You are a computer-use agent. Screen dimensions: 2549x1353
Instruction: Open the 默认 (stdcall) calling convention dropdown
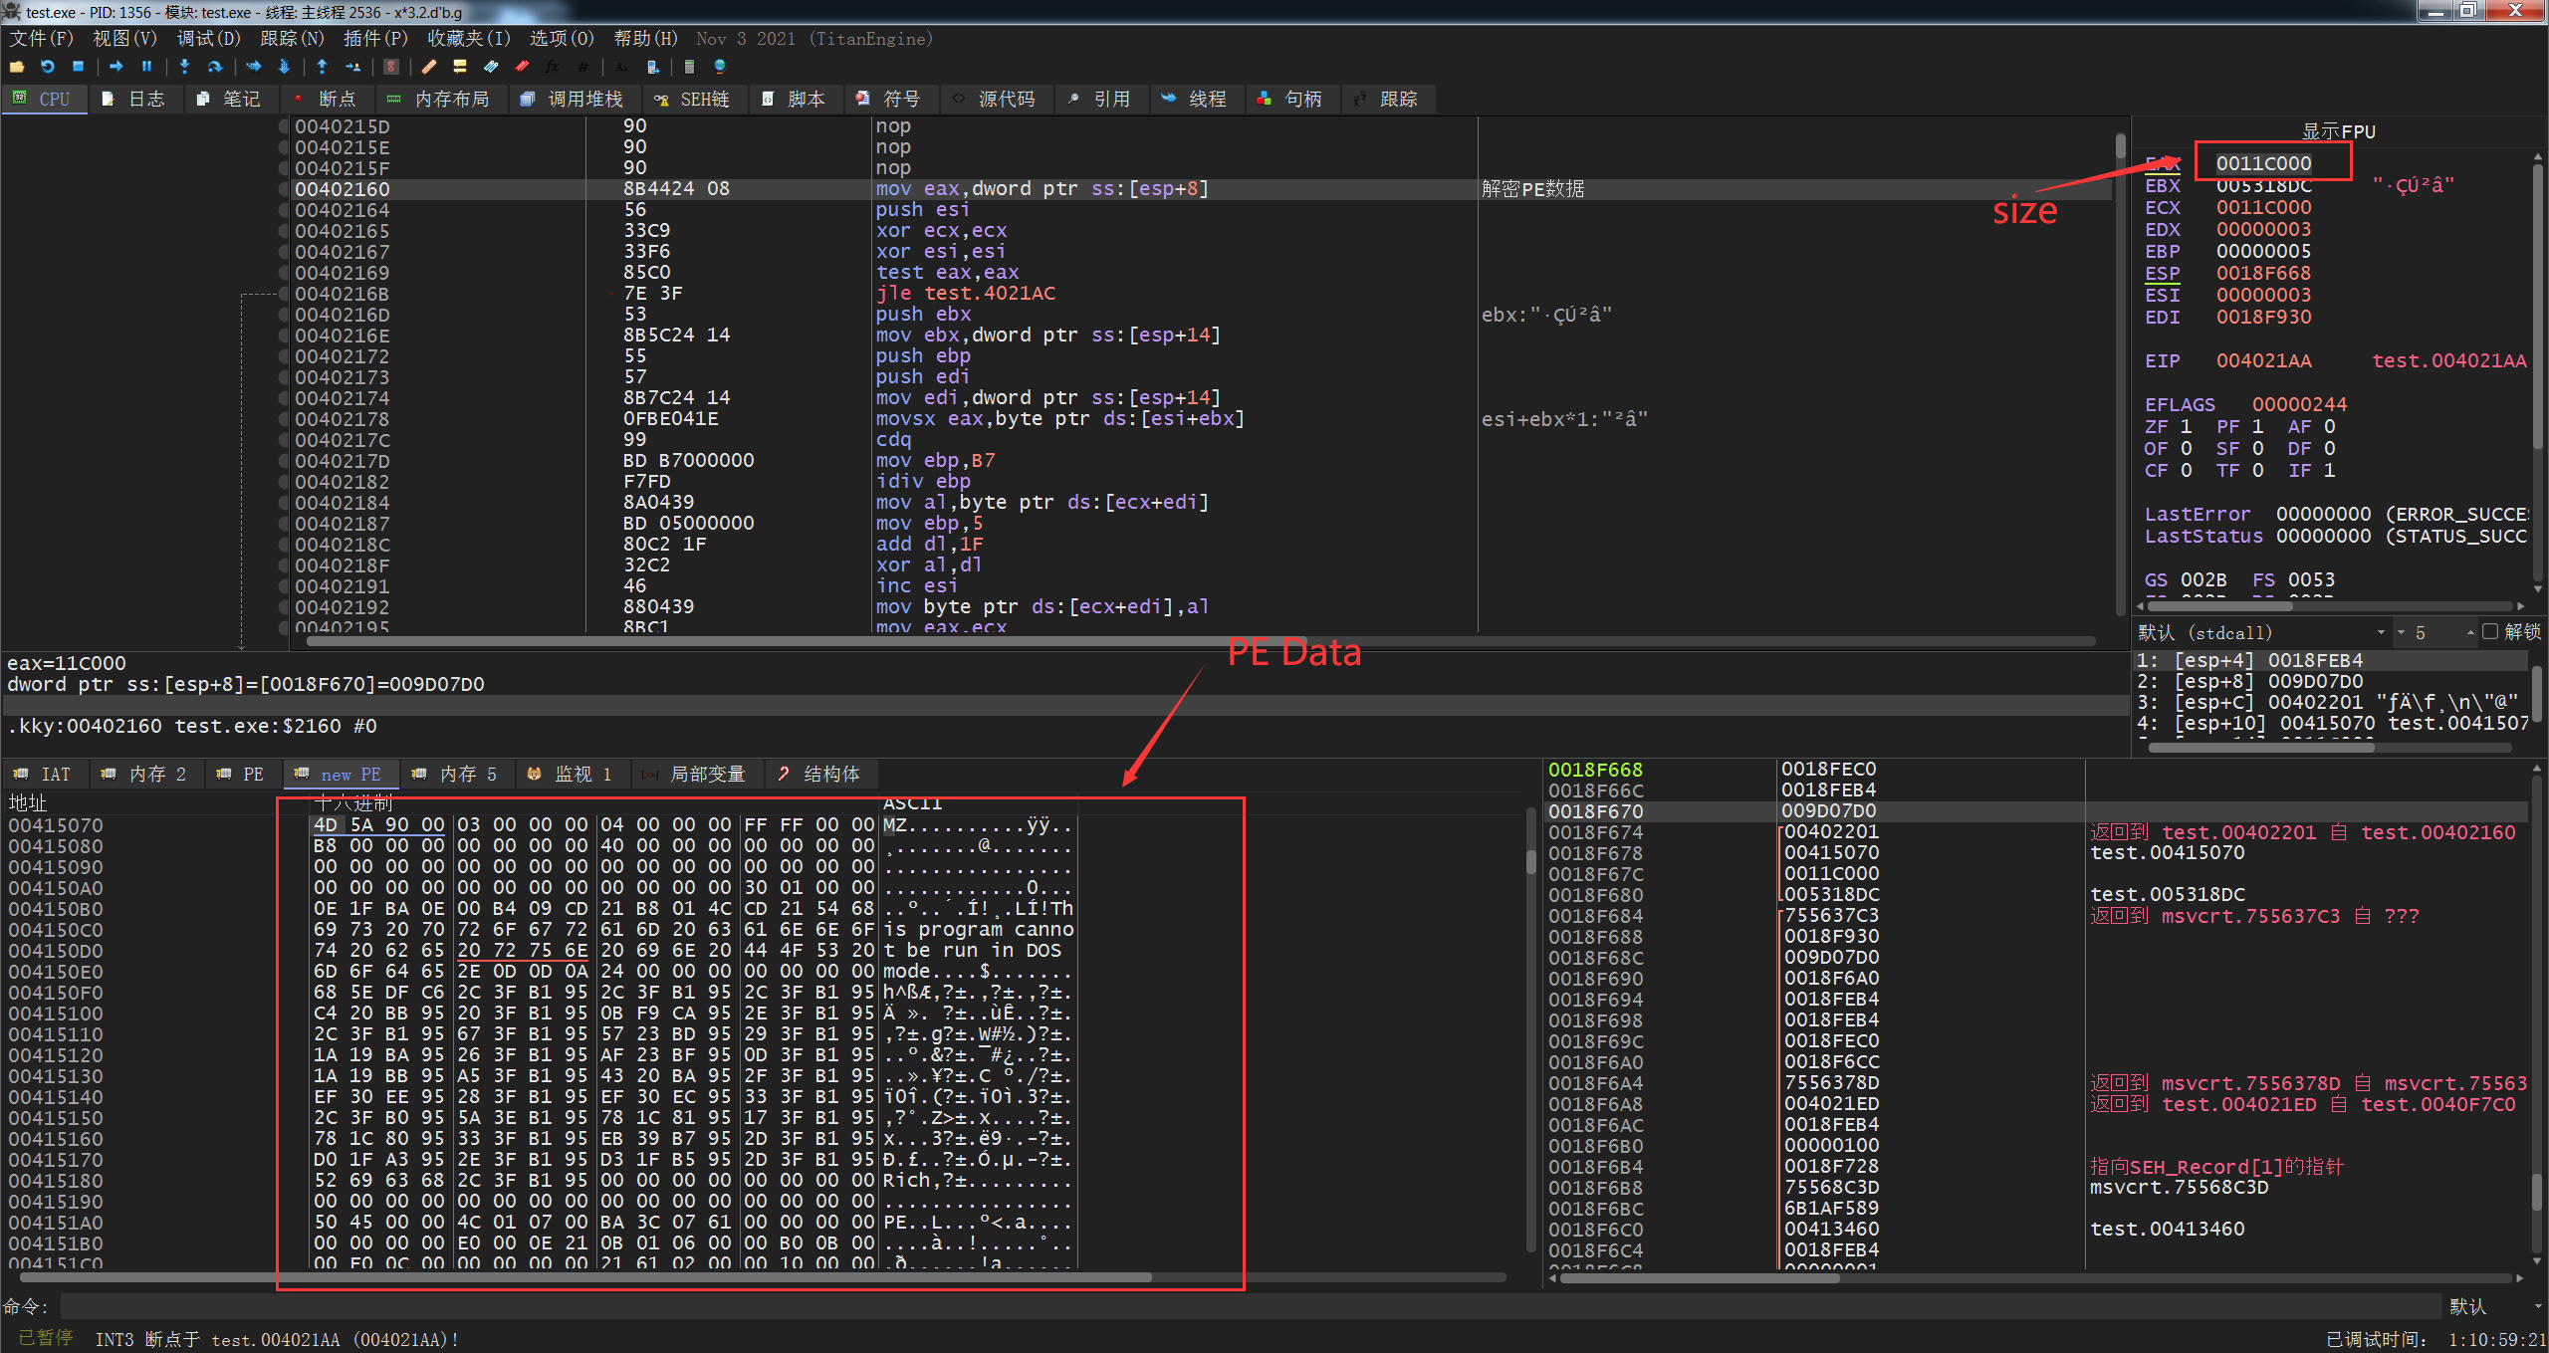pos(2263,632)
